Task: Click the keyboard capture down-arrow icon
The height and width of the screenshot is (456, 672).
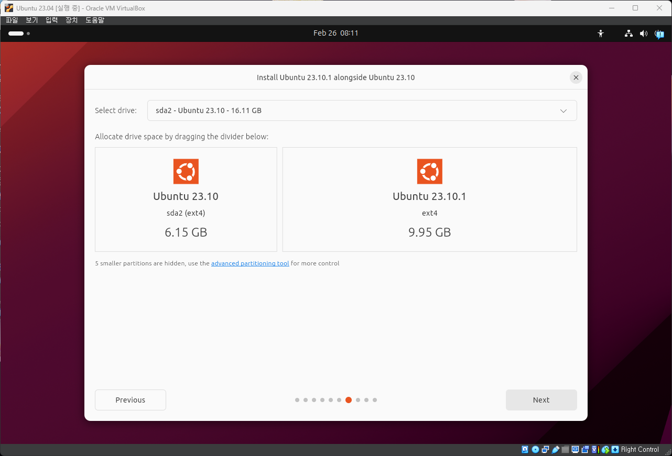Action: click(x=615, y=450)
